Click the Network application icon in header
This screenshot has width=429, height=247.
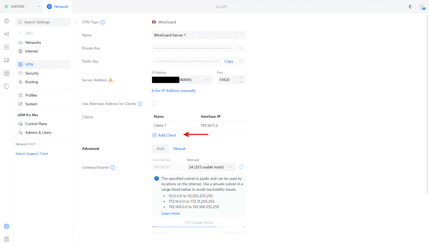(x=49, y=7)
